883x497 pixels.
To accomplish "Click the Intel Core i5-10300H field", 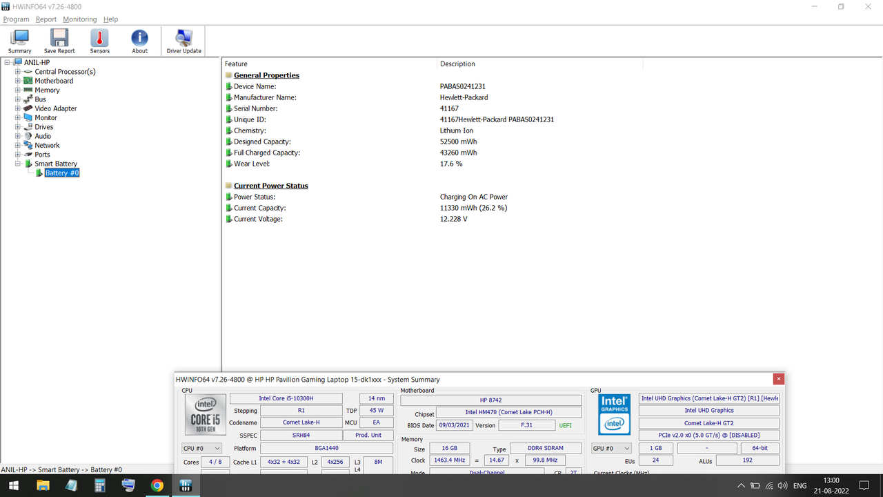I will [286, 398].
